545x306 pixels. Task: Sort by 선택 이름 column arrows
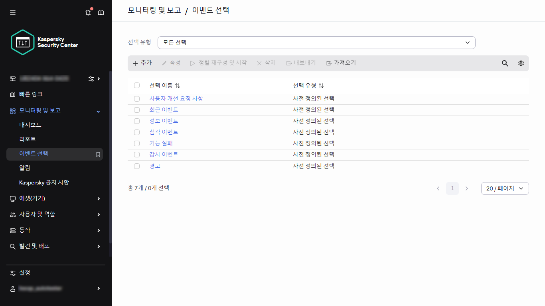pyautogui.click(x=178, y=86)
